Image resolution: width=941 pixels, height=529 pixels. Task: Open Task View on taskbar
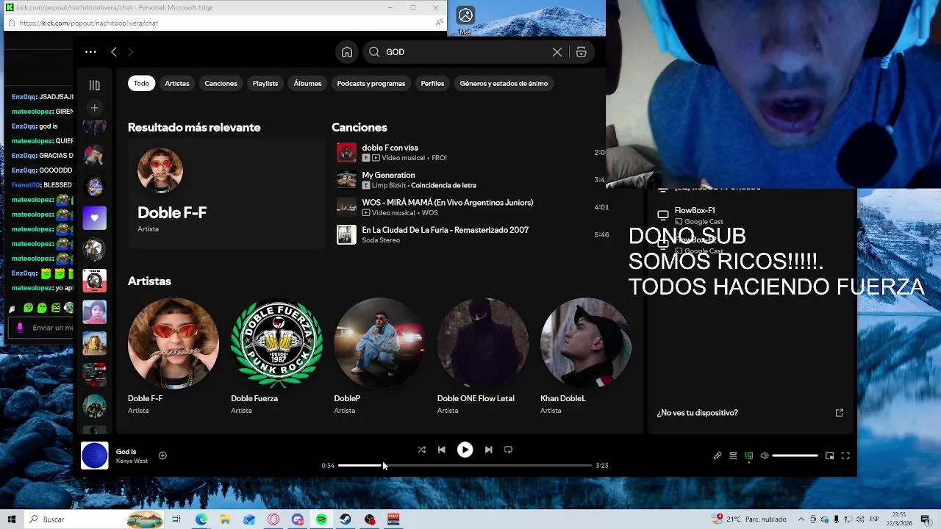pos(176,519)
